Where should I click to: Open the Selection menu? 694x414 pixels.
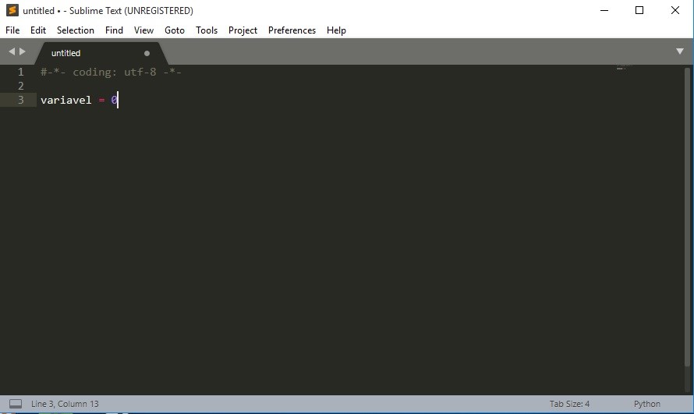click(x=75, y=30)
